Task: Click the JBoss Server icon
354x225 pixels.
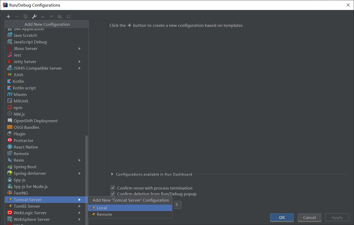Action: [x=10, y=48]
